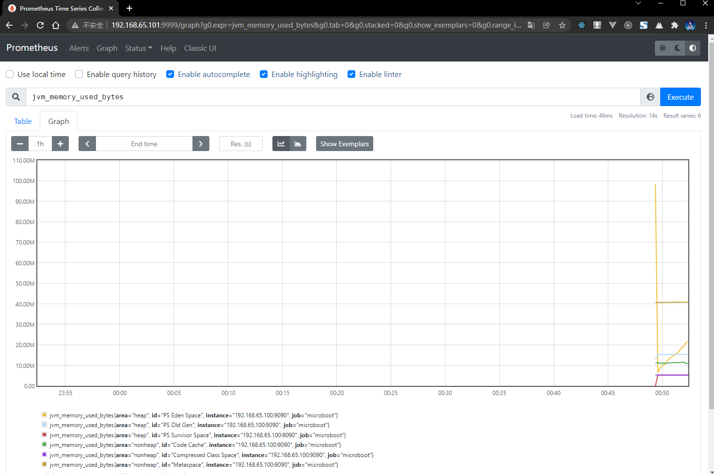
Task: Click the insecure site warning icon
Action: tap(75, 25)
